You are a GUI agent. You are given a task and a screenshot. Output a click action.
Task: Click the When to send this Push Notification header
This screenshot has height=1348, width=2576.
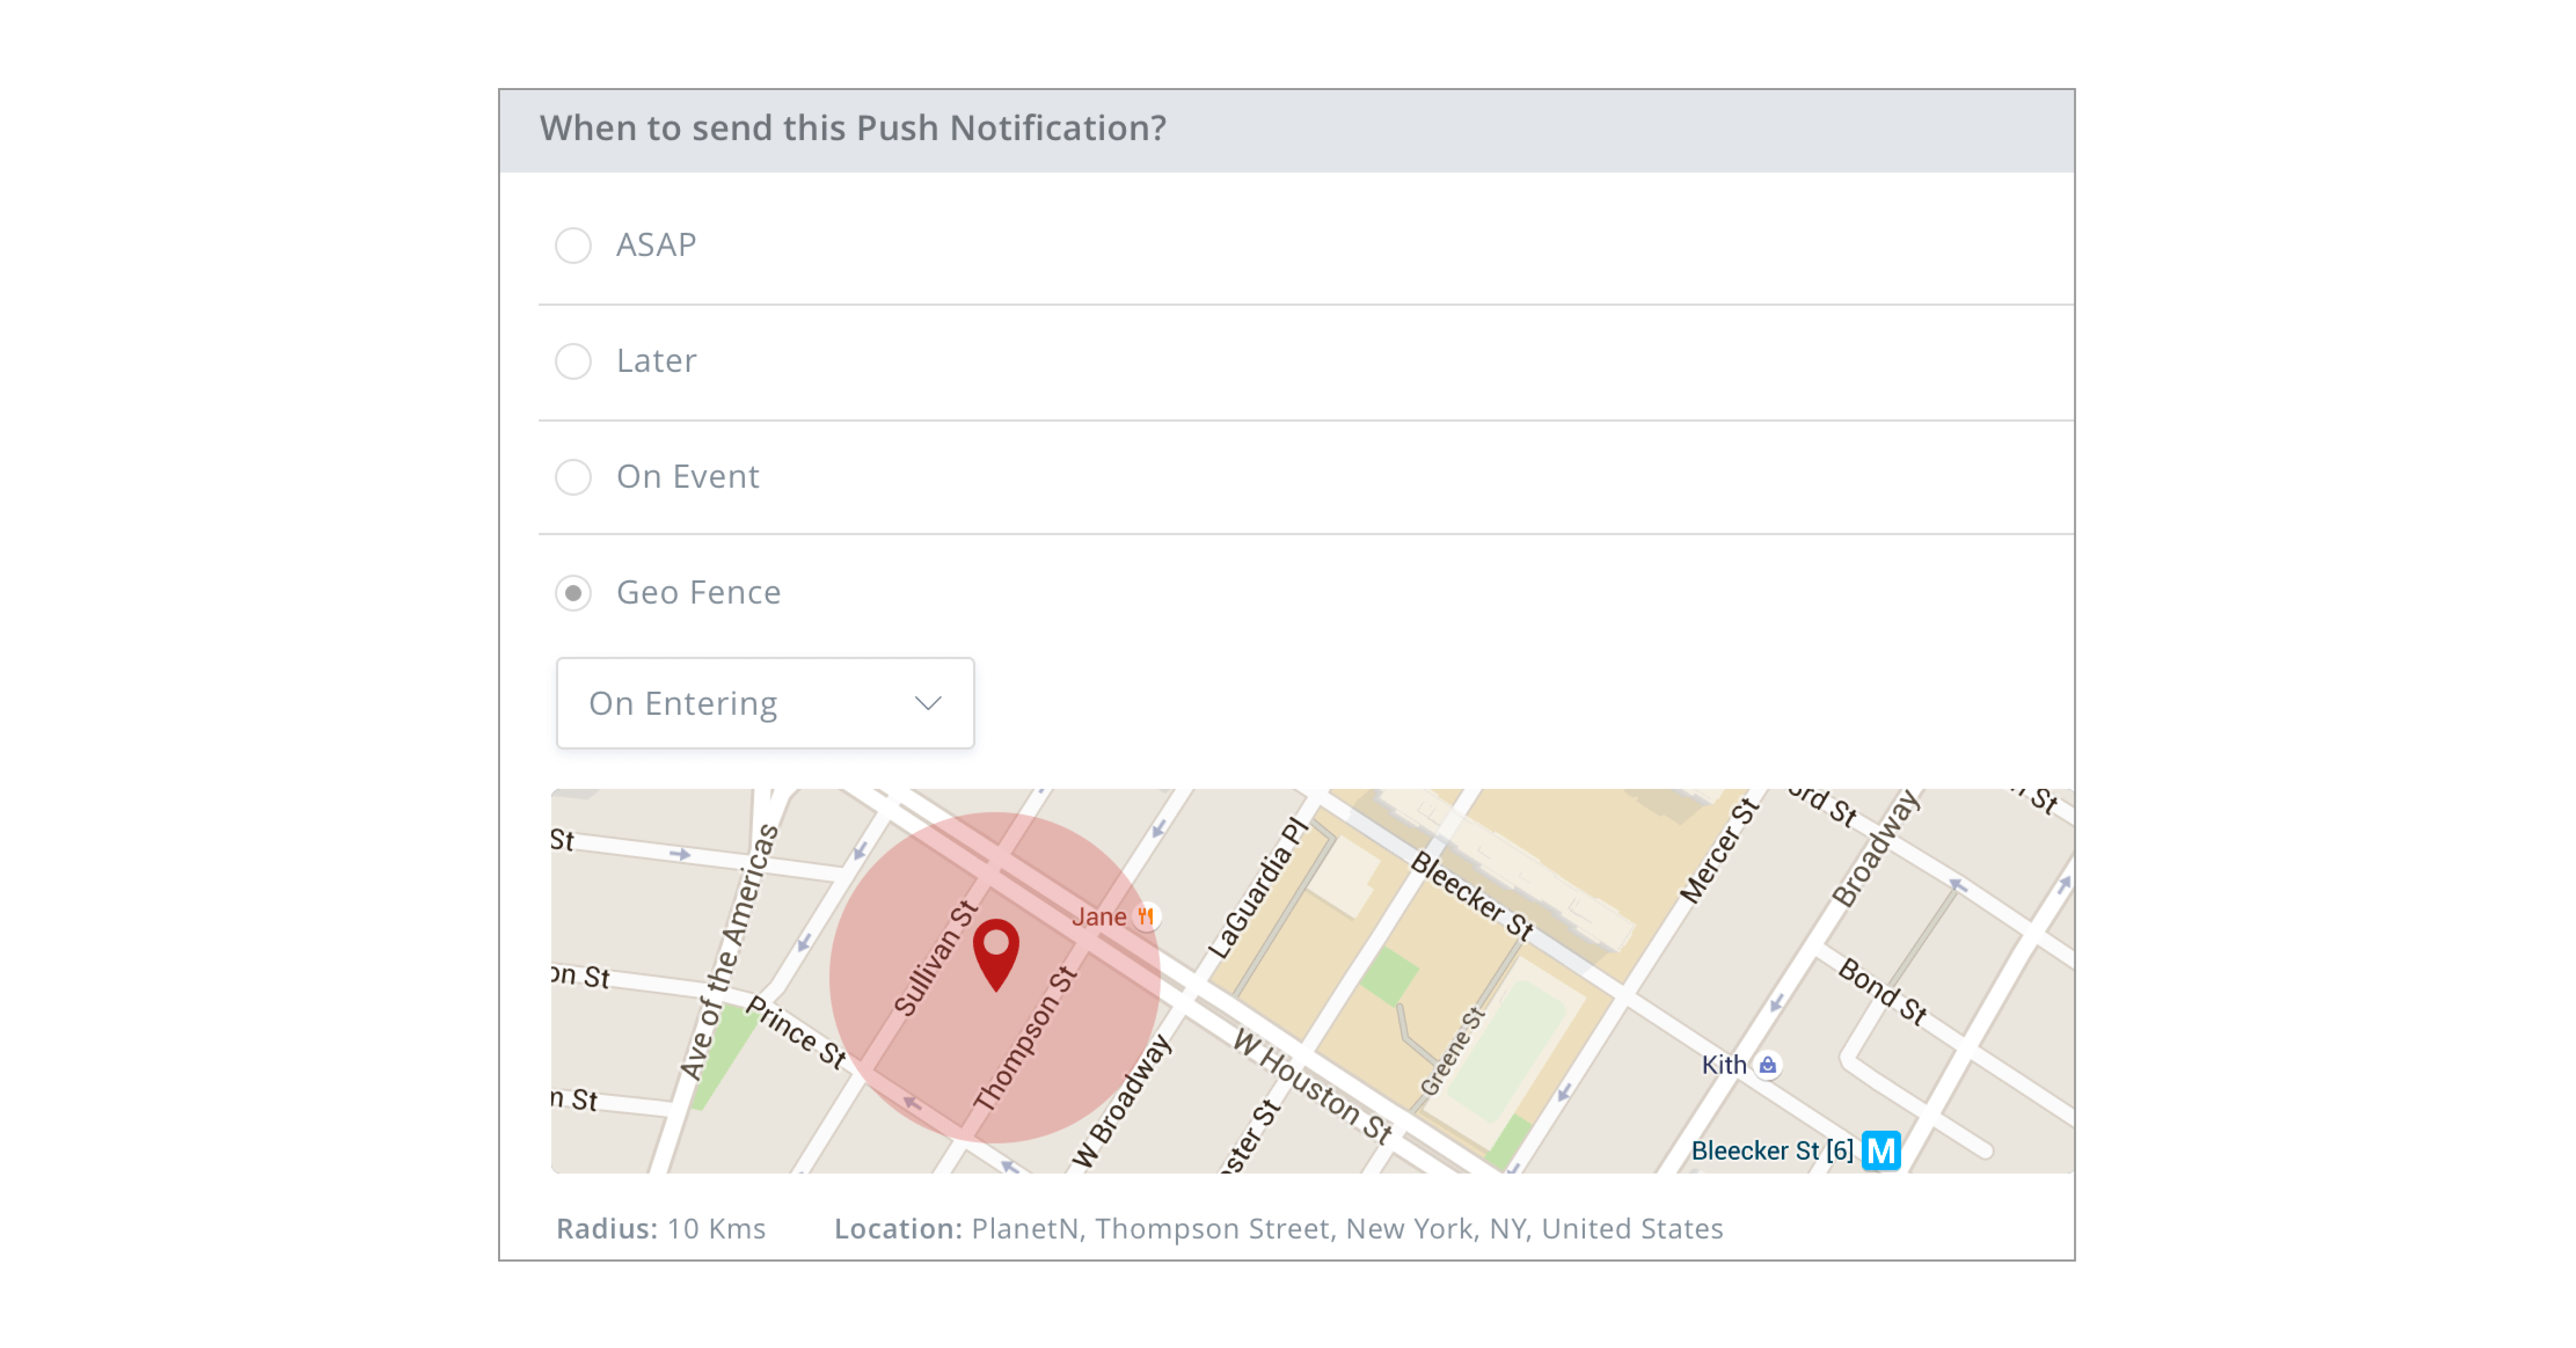852,127
